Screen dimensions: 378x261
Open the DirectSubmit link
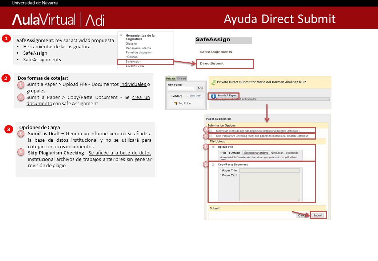click(212, 63)
